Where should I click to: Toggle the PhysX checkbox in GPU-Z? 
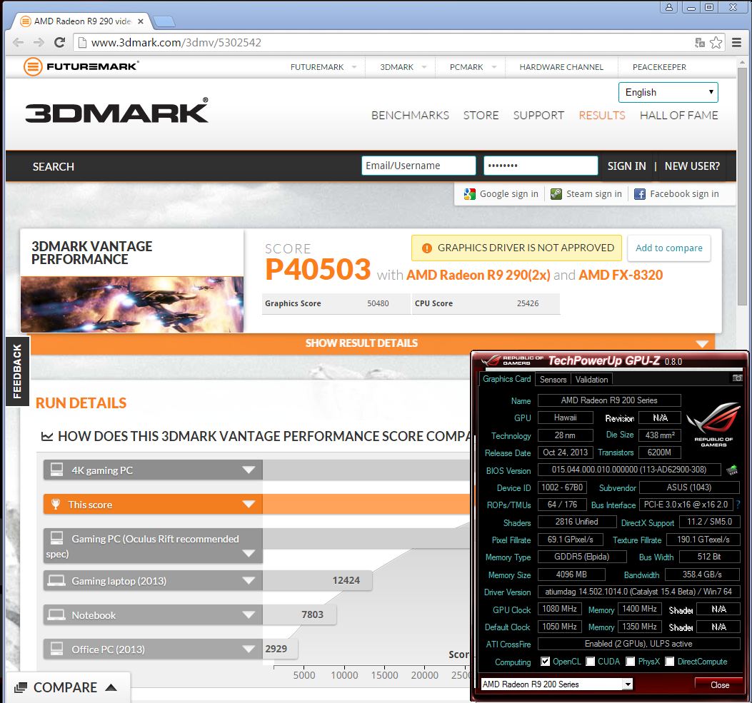click(631, 662)
